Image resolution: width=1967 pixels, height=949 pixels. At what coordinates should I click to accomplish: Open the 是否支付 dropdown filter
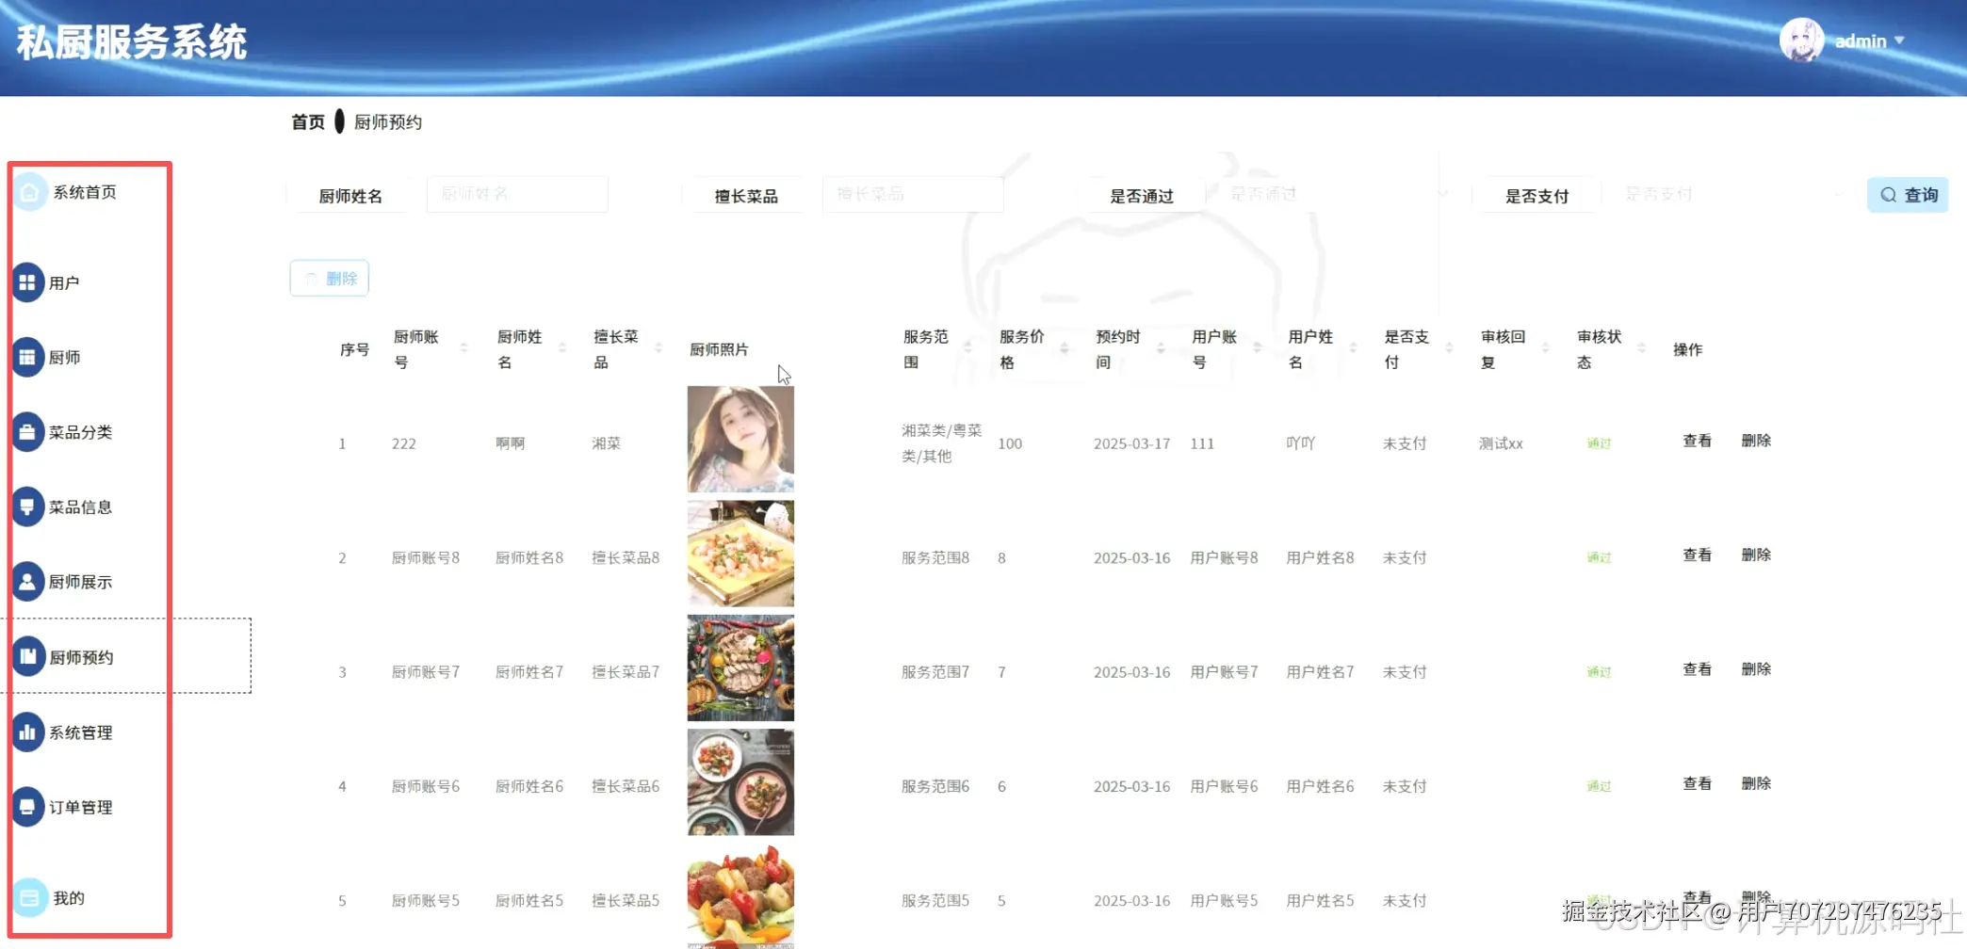(1730, 194)
